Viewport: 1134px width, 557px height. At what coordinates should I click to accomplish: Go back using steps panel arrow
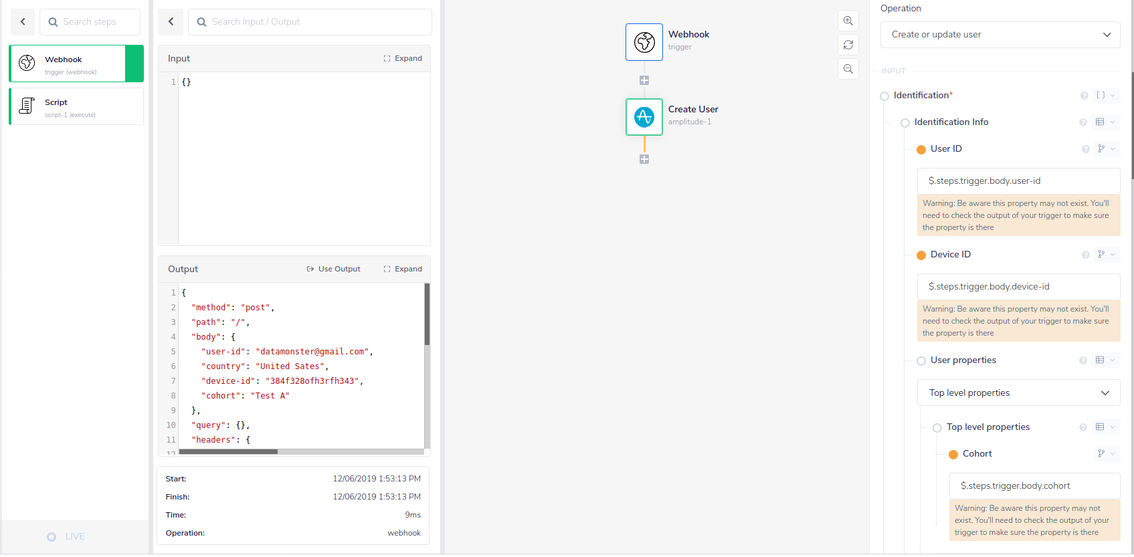tap(23, 22)
